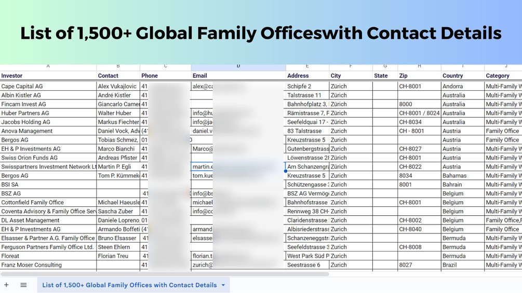Viewport: 522px width, 293px height.
Task: Select the Huber Partners AG cell
Action: [48, 113]
